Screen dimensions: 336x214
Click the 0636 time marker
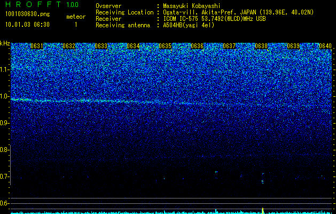(x=197, y=46)
